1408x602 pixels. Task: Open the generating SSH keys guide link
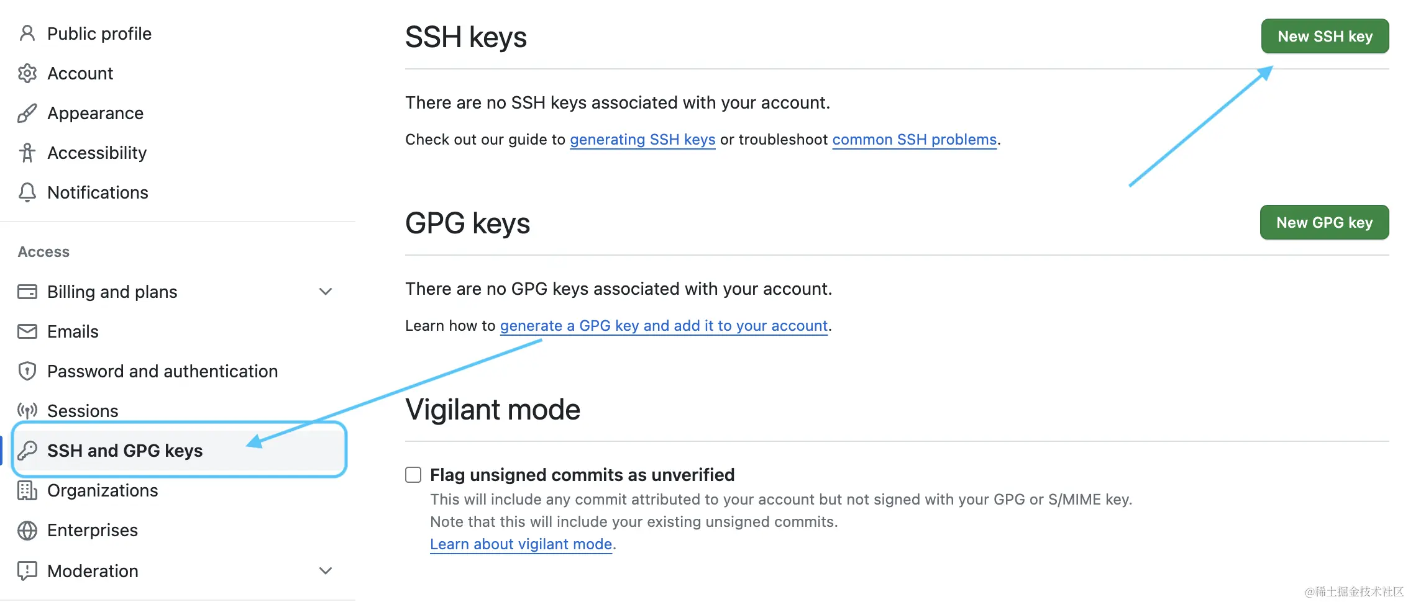(x=642, y=140)
